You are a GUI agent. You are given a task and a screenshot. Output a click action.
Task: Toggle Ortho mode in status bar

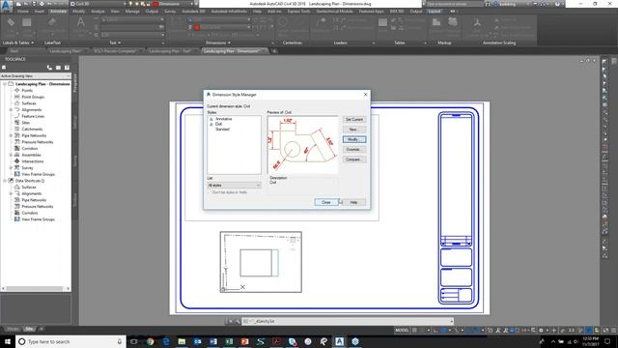tap(435, 331)
